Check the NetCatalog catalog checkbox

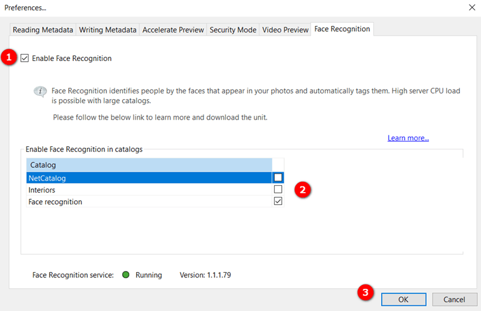pyautogui.click(x=278, y=178)
